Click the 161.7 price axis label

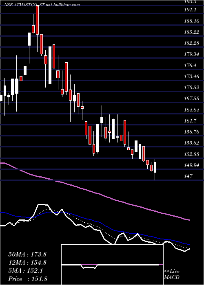[x=190, y=121]
